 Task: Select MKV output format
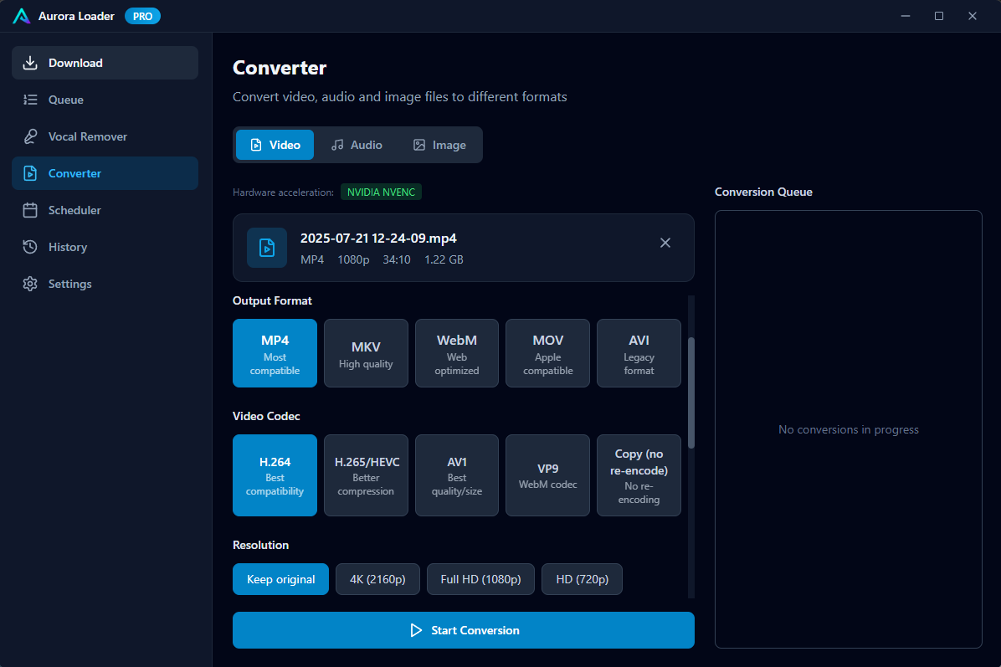point(366,353)
